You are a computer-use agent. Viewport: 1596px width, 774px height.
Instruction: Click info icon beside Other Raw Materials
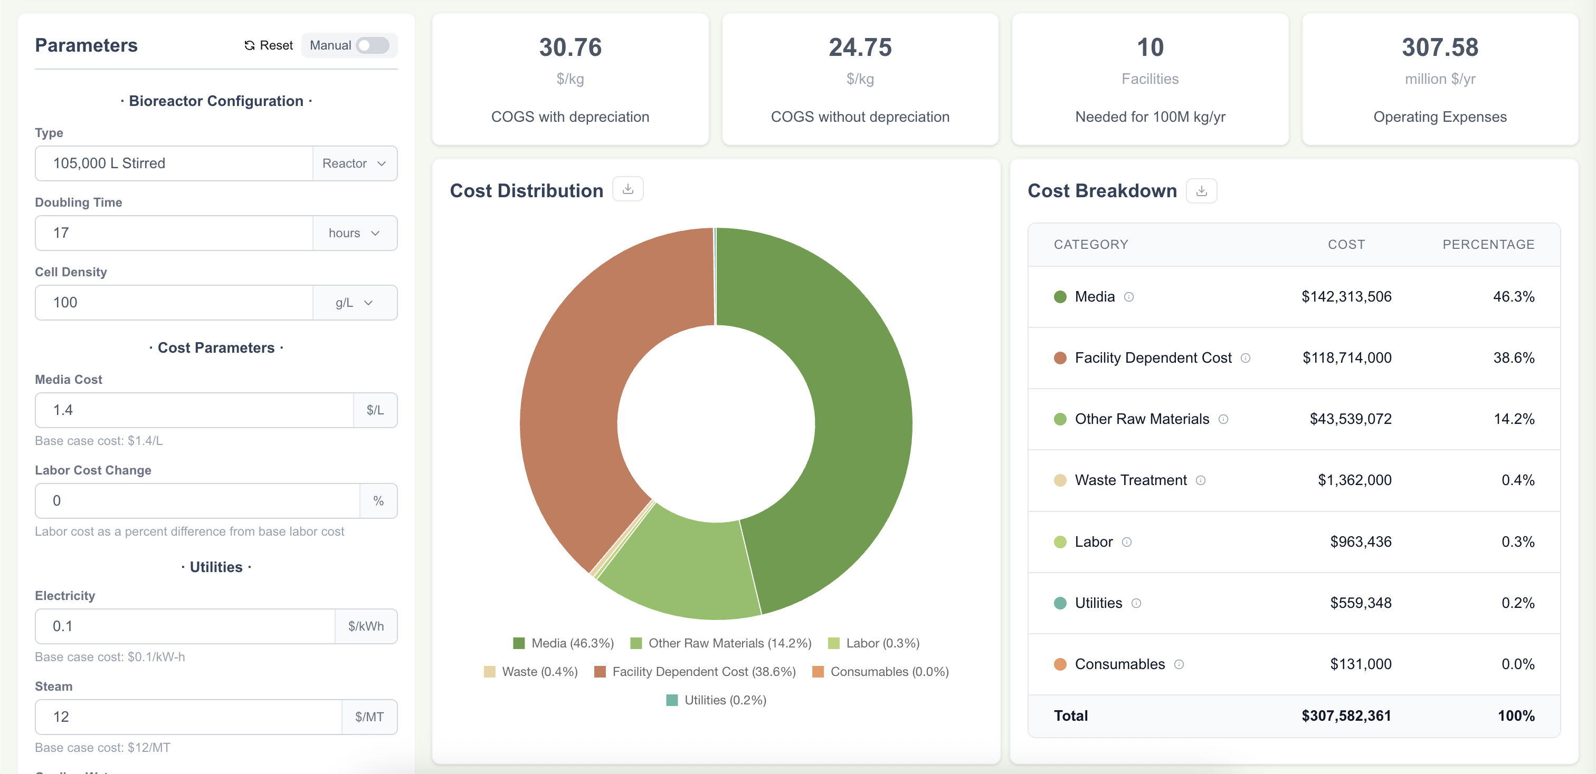[x=1223, y=420]
